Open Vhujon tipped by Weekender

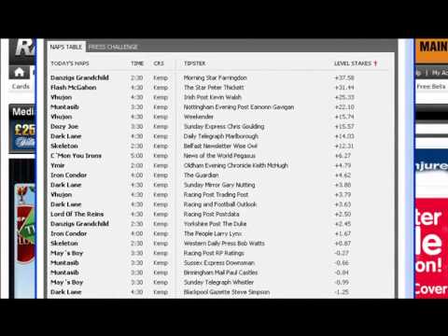point(62,117)
